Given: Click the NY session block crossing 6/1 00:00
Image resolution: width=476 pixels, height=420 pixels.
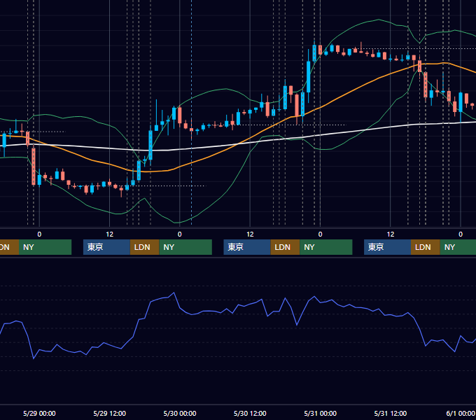Looking at the screenshot, I should tap(458, 247).
